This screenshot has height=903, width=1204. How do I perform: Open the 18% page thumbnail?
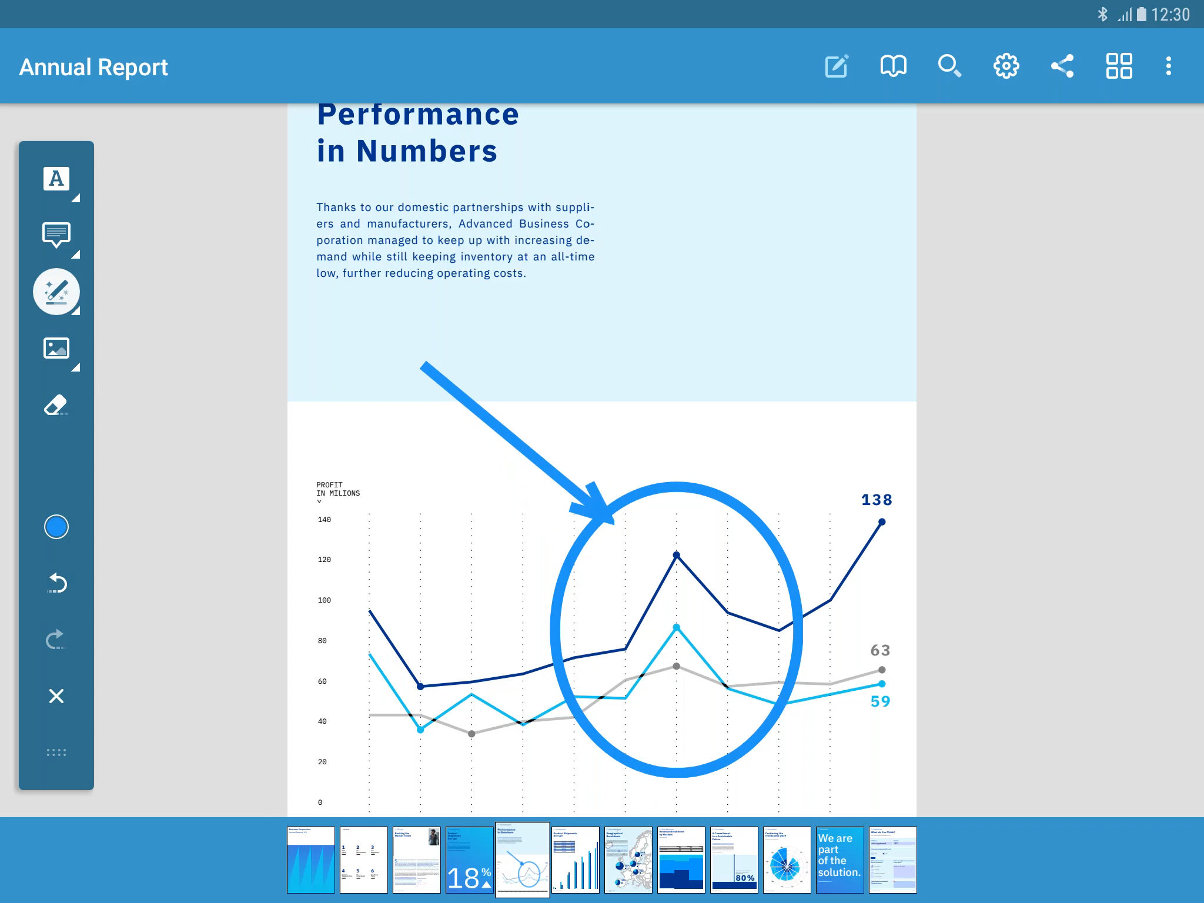[469, 859]
